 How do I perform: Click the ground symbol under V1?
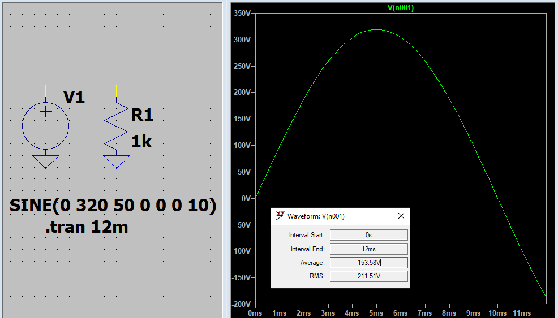tap(45, 162)
